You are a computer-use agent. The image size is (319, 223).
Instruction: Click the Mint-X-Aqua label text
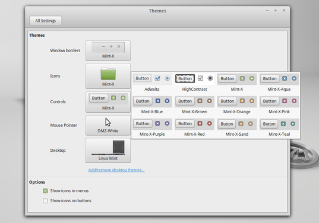point(279,89)
